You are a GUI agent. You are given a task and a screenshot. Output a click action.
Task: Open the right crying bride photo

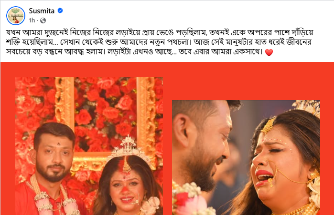tap(246, 158)
